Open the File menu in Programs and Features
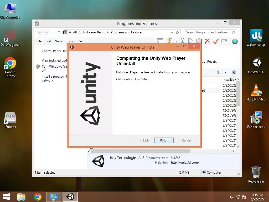269x202 pixels. 39,41
